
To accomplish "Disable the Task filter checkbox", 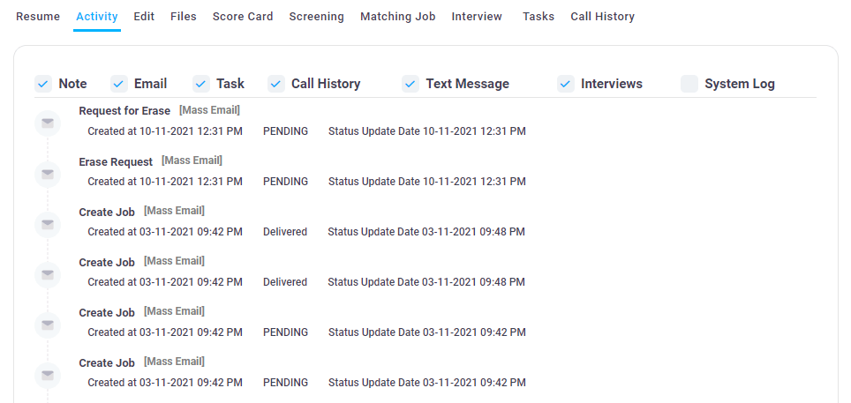I will click(201, 84).
